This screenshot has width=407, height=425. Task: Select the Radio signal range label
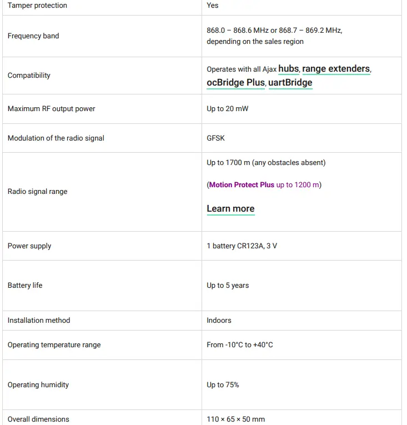tap(37, 192)
